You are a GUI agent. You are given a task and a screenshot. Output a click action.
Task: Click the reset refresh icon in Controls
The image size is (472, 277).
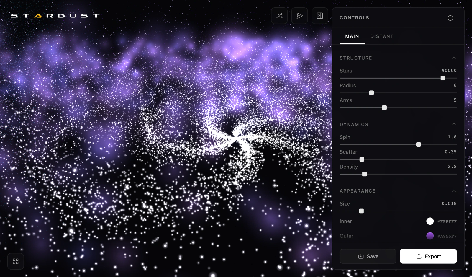tap(450, 18)
